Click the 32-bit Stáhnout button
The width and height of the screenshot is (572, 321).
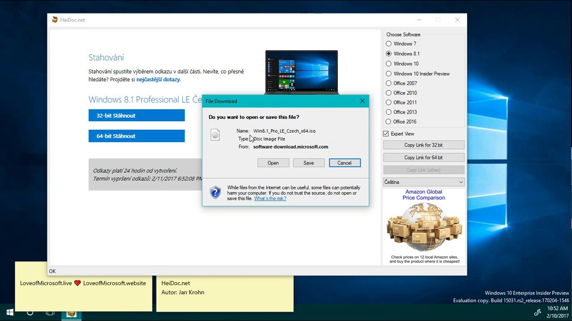point(136,115)
